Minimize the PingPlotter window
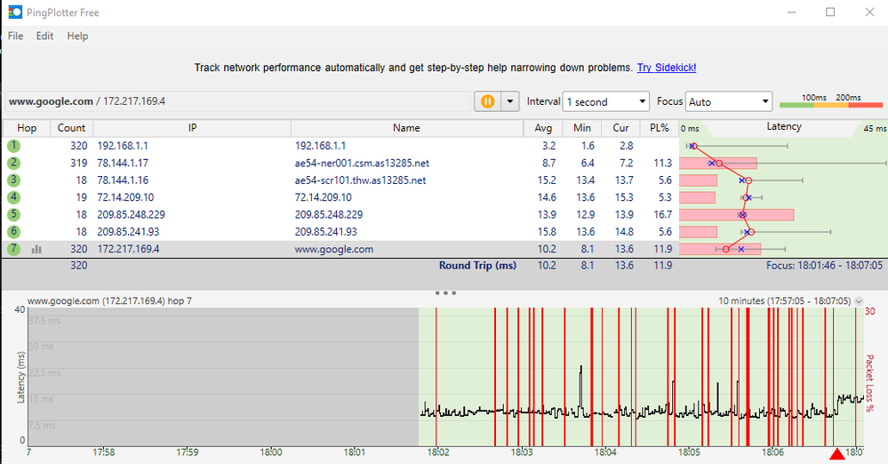 point(792,12)
